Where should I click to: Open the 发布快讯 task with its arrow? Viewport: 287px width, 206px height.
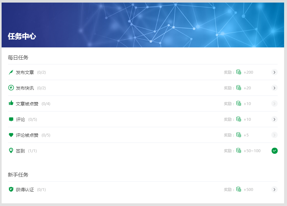click(274, 88)
